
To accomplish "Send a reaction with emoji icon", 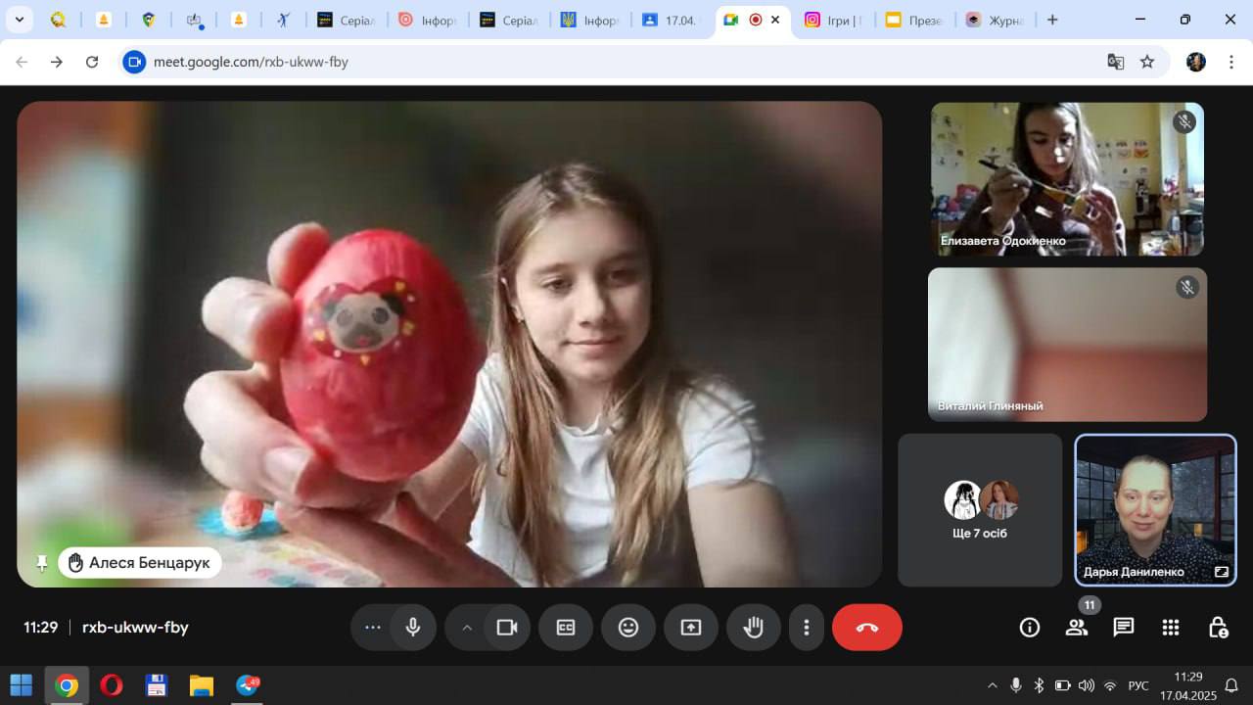I will click(628, 628).
